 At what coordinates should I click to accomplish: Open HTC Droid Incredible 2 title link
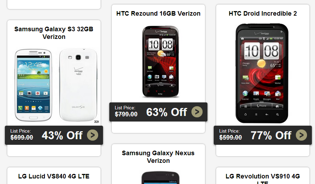[x=263, y=14]
